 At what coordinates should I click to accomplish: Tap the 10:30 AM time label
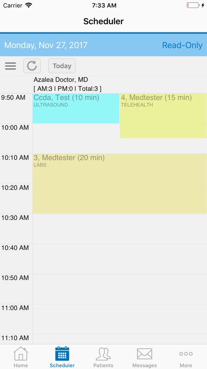click(15, 217)
